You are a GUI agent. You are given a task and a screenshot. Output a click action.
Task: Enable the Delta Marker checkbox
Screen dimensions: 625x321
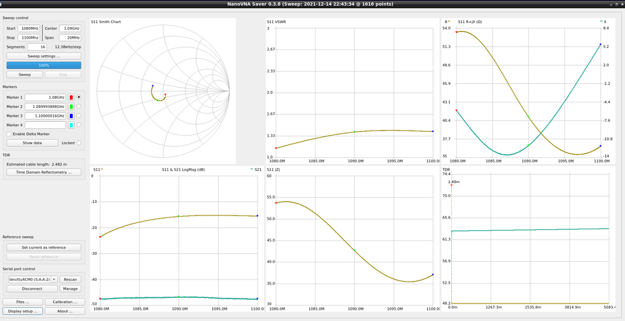click(8, 134)
